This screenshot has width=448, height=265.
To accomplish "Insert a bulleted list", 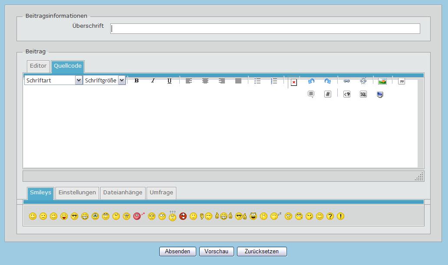I will [x=257, y=81].
